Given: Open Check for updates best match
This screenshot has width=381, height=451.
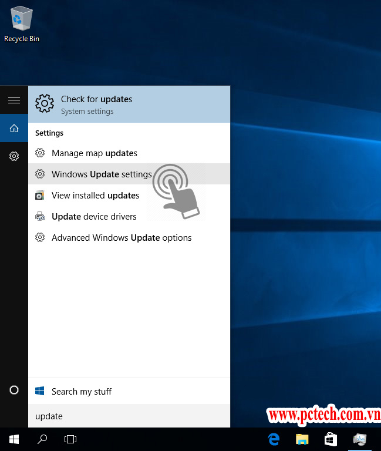Looking at the screenshot, I should coord(129,105).
